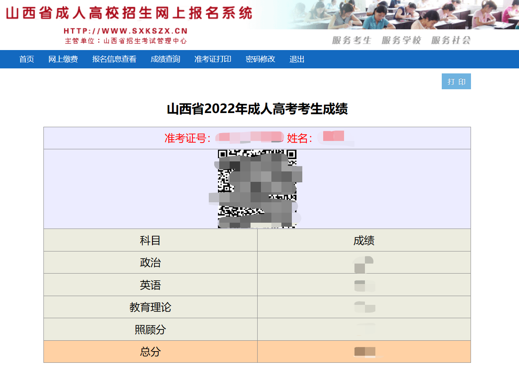Click the 照顾分 row label

(150, 330)
